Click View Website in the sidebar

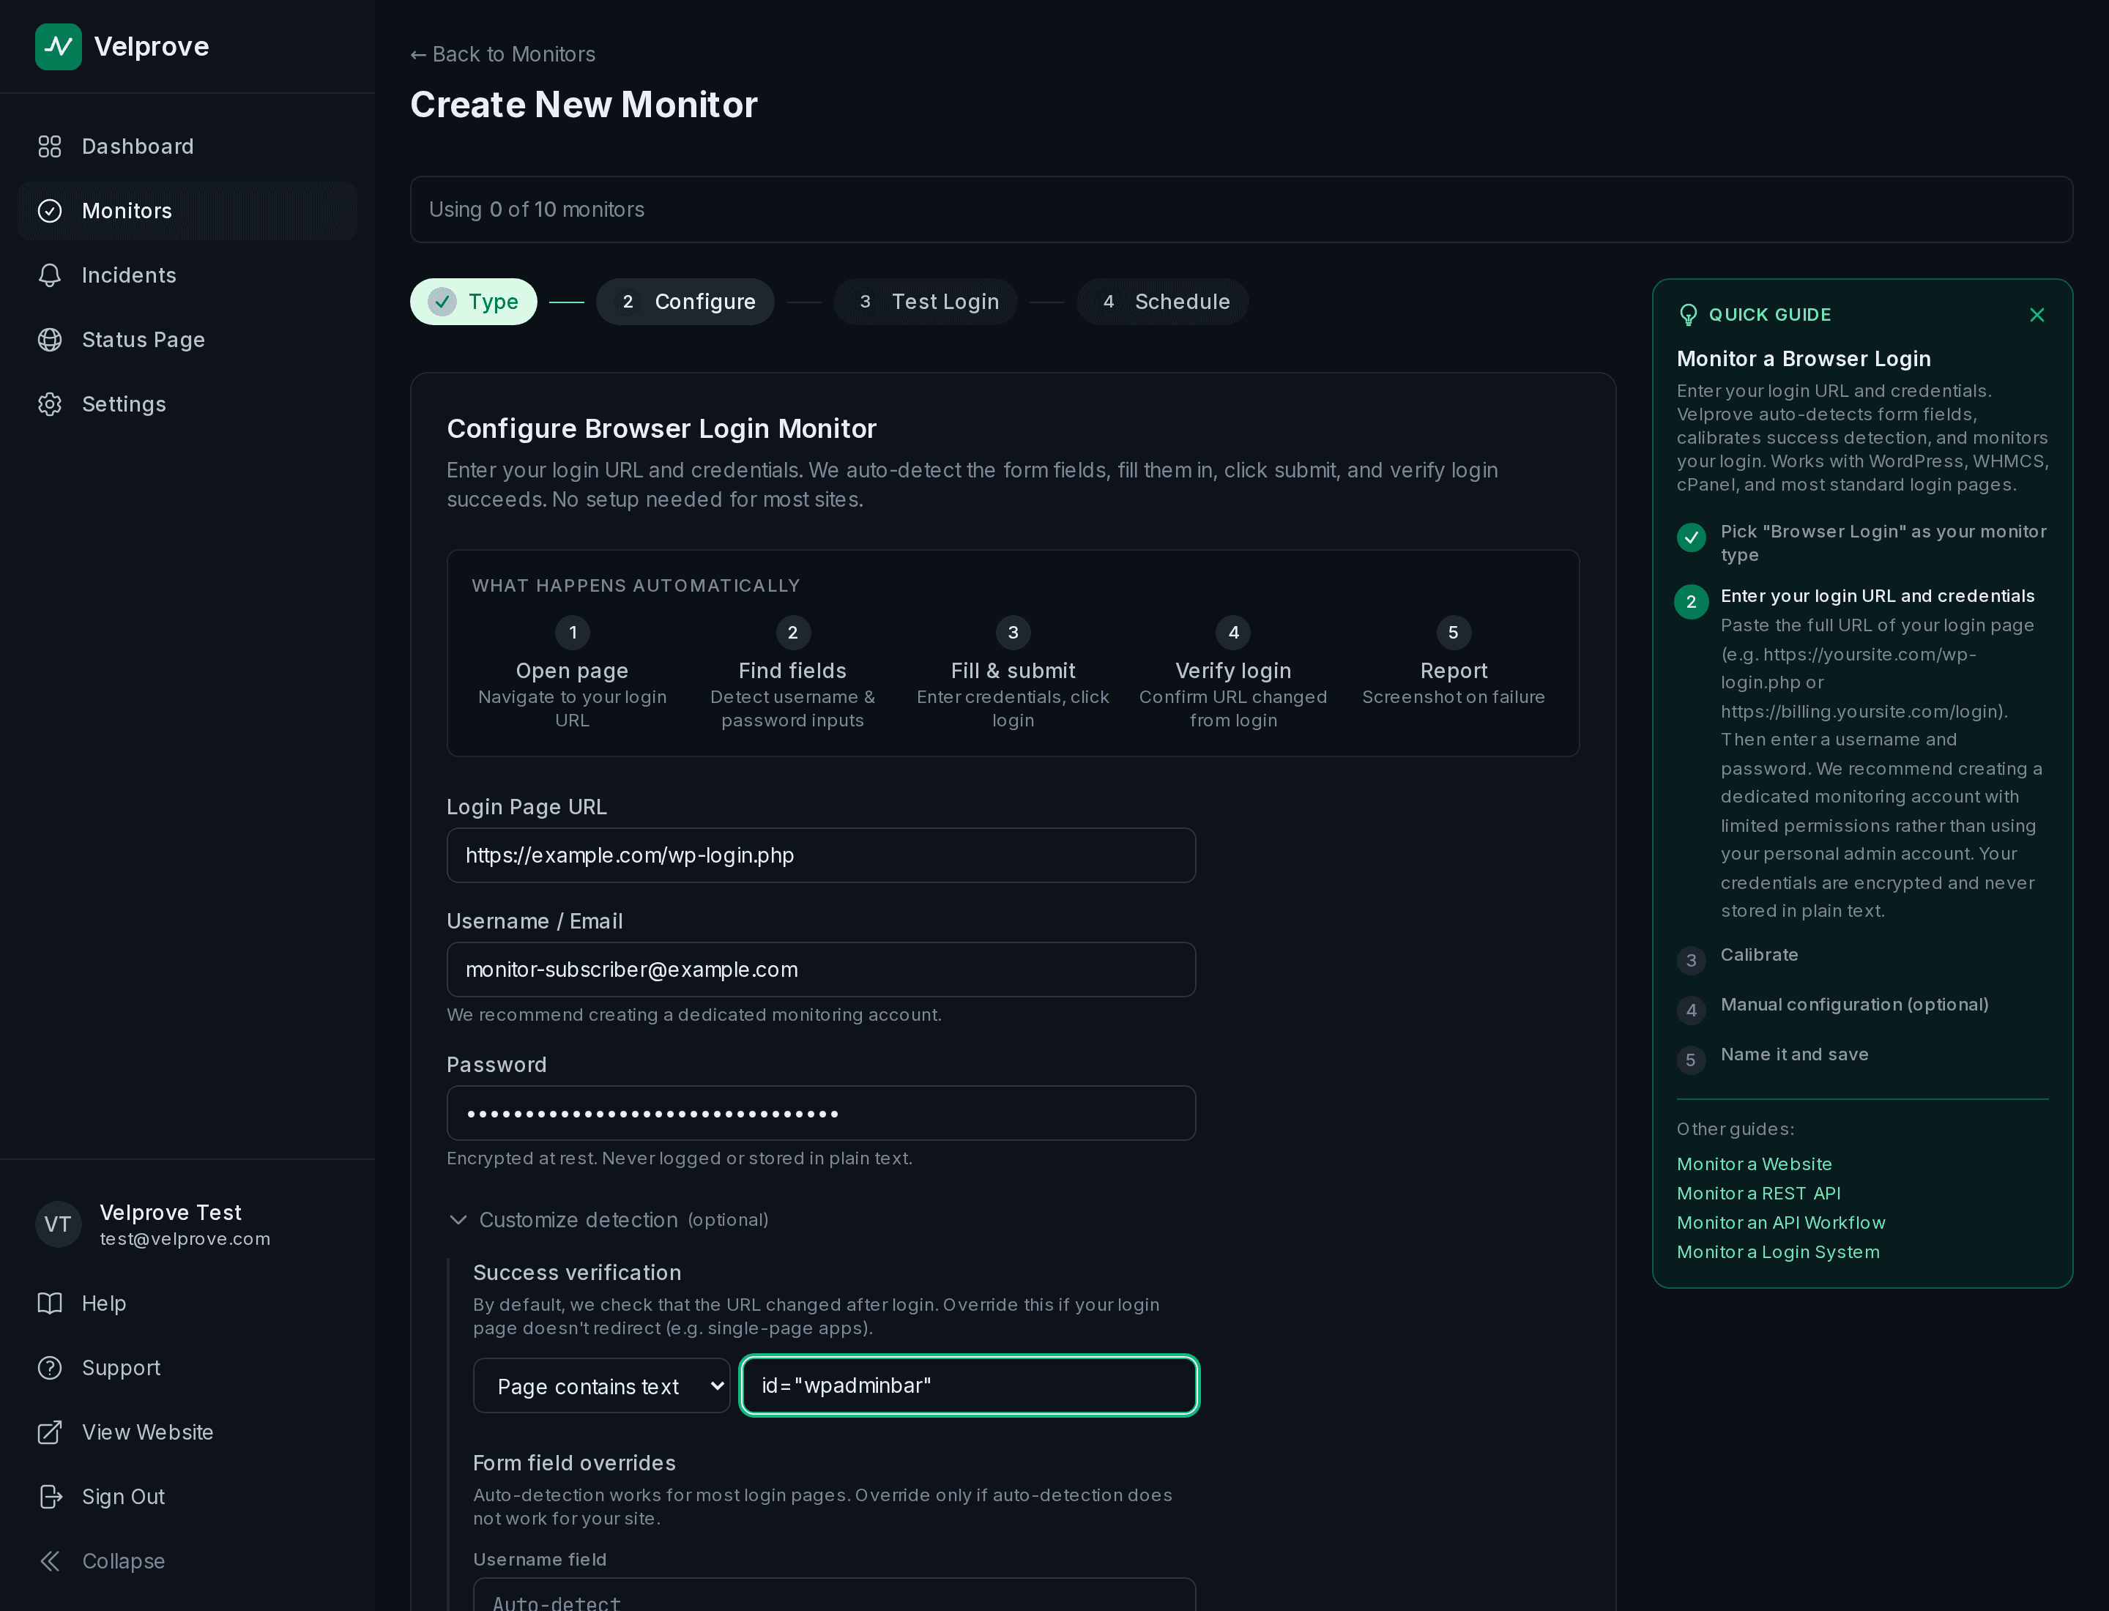point(187,1432)
